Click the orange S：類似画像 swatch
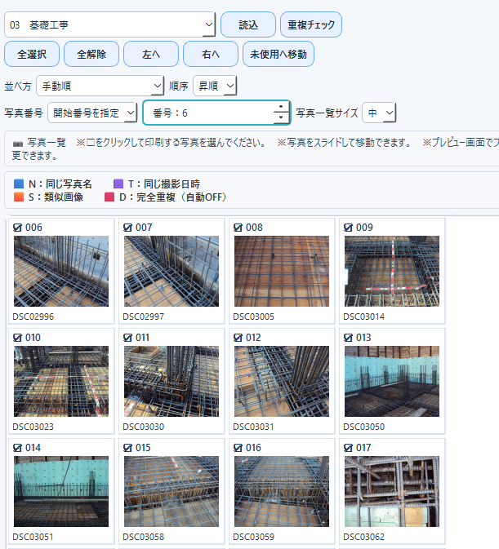Viewport: 499px width, 549px height. 19,197
